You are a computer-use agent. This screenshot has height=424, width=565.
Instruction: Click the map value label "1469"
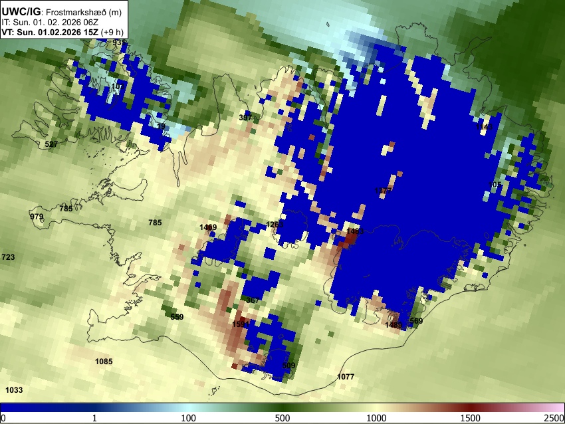coord(208,227)
